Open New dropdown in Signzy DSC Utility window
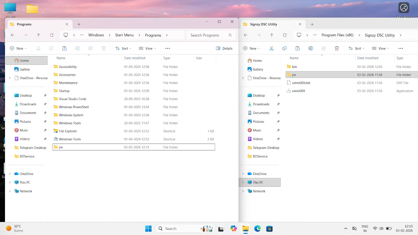The image size is (418, 235). point(251,48)
